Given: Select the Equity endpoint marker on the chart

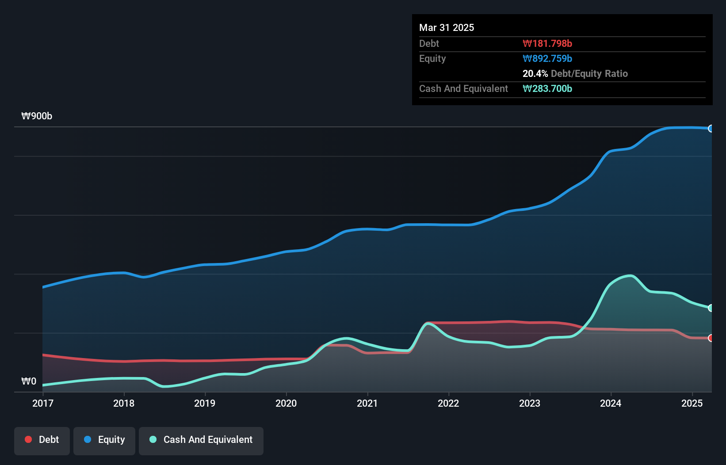Looking at the screenshot, I should (x=711, y=129).
